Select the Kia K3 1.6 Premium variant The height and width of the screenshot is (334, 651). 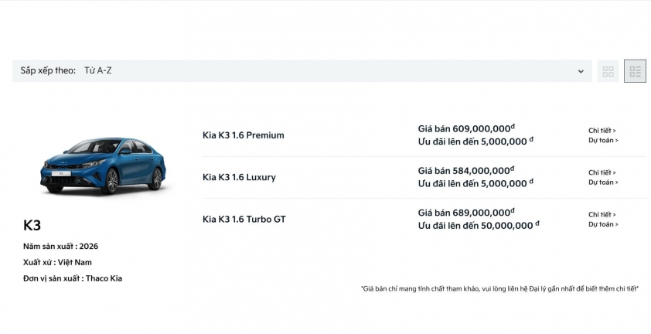pos(244,135)
